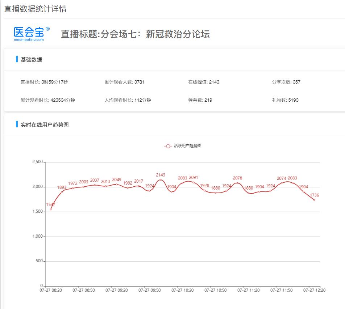Click the 实时在线用户趋势图 section heading
345x309 pixels.
click(45, 125)
